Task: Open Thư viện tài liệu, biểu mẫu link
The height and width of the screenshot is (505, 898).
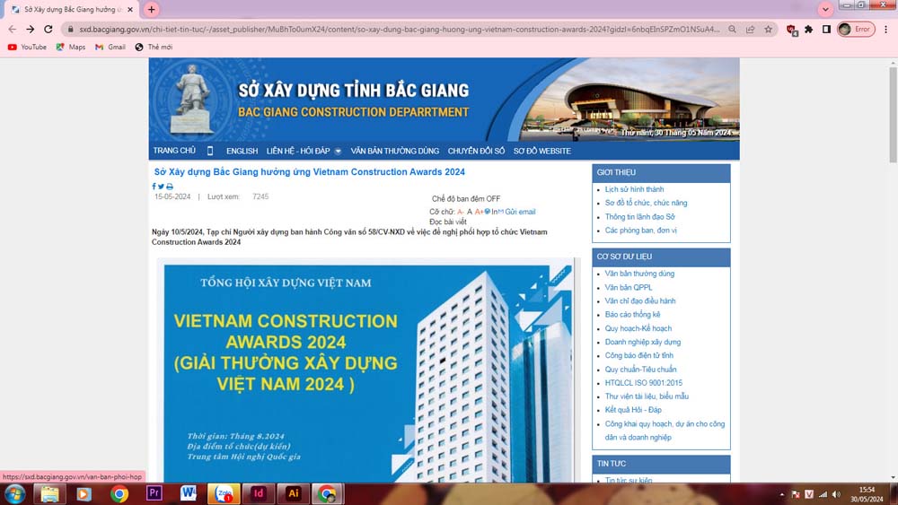Action: pyautogui.click(x=647, y=396)
